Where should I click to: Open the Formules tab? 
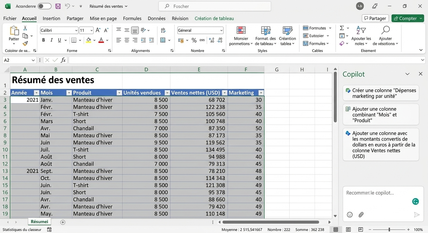click(x=132, y=19)
